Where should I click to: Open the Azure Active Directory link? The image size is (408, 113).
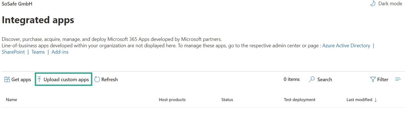pos(346,46)
